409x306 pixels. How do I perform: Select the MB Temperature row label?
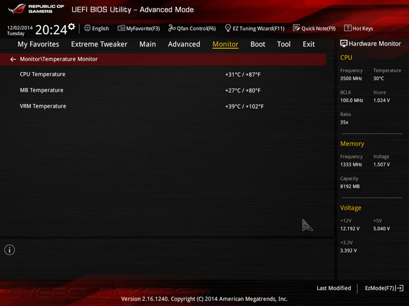(x=42, y=90)
